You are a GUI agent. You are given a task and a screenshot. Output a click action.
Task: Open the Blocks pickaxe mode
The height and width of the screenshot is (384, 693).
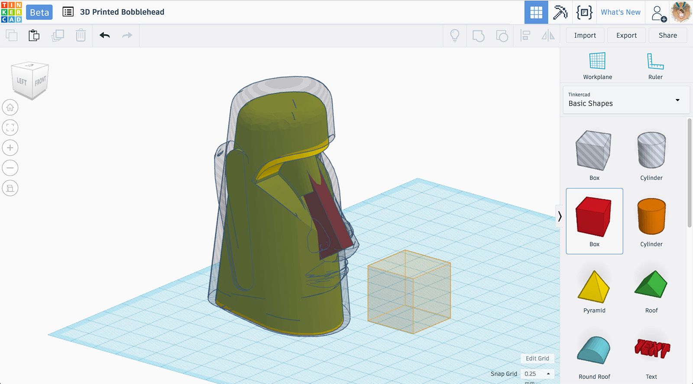tap(560, 12)
